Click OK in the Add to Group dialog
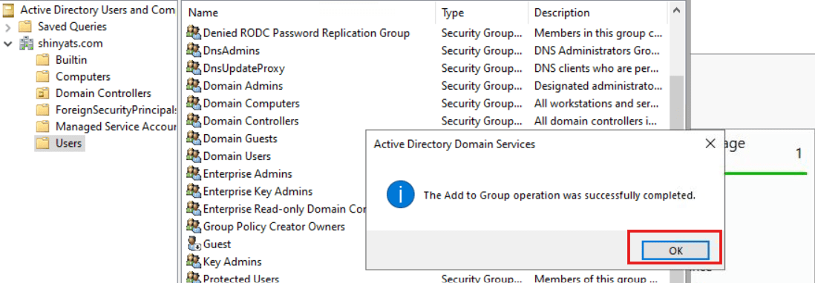815x283 pixels. tap(675, 250)
